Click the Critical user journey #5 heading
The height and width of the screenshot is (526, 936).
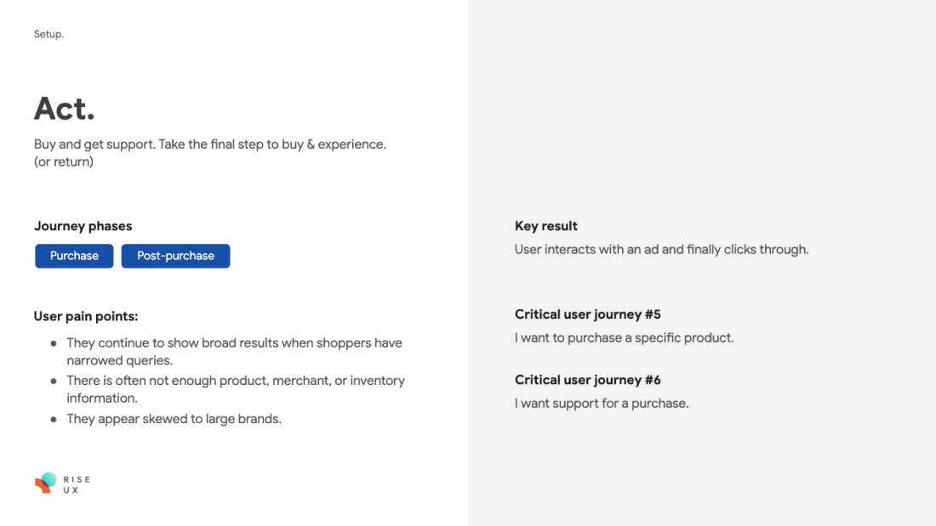tap(587, 314)
